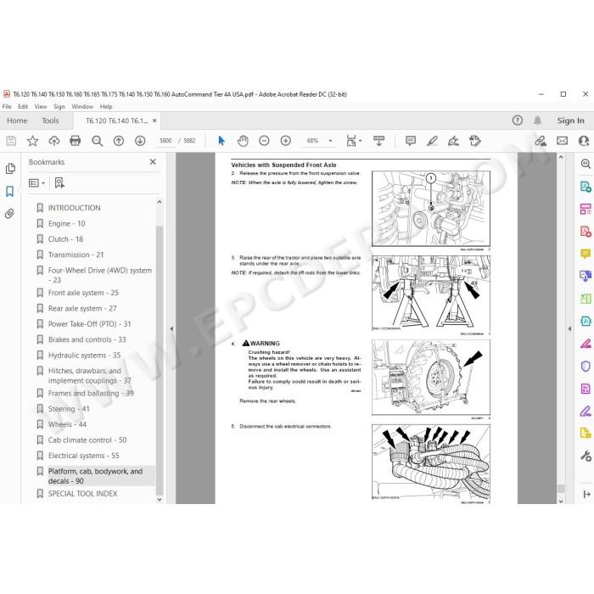Click document vertical scrollbar thumb
Viewport: 594px width, 594px height.
coord(561,489)
